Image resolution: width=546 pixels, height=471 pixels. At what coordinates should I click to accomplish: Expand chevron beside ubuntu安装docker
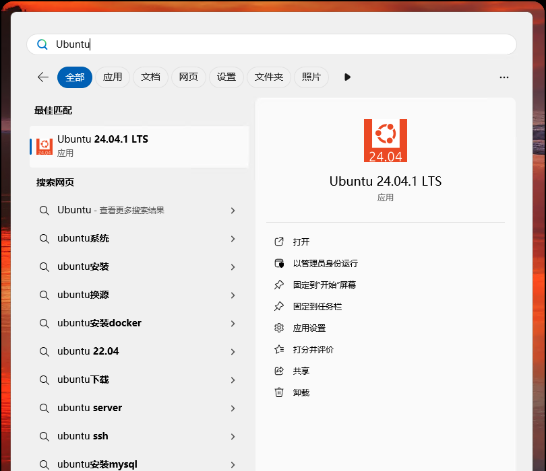(233, 324)
